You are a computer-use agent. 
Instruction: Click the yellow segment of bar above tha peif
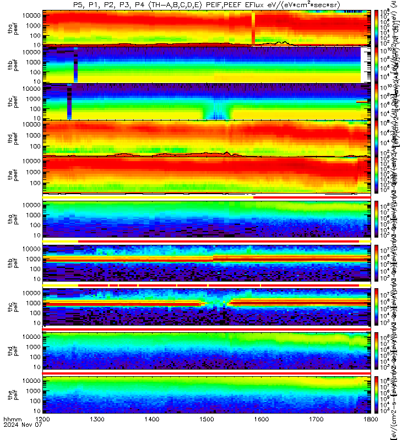click(x=148, y=197)
